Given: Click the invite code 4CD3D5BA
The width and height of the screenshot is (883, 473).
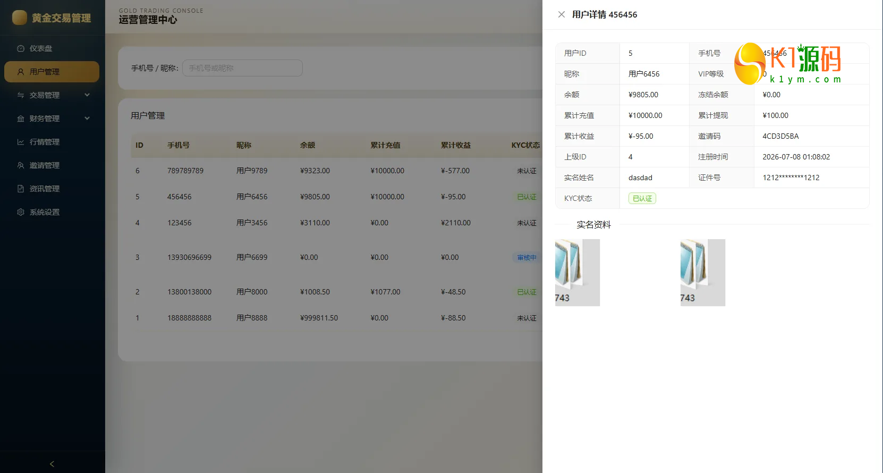Looking at the screenshot, I should 780,136.
